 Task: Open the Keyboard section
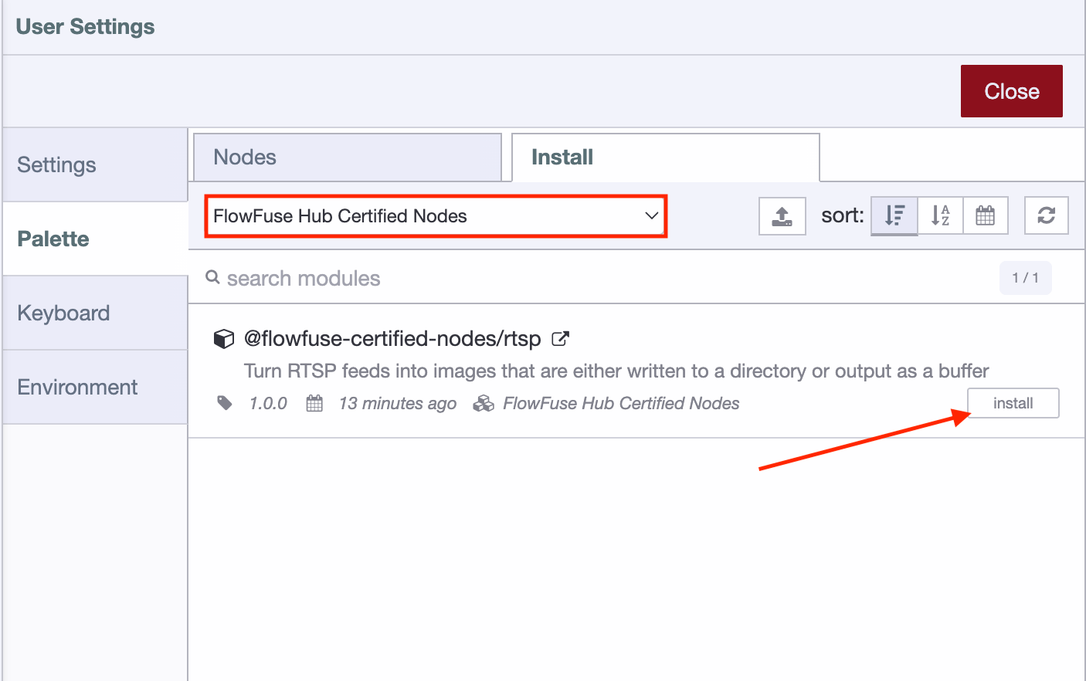click(95, 313)
